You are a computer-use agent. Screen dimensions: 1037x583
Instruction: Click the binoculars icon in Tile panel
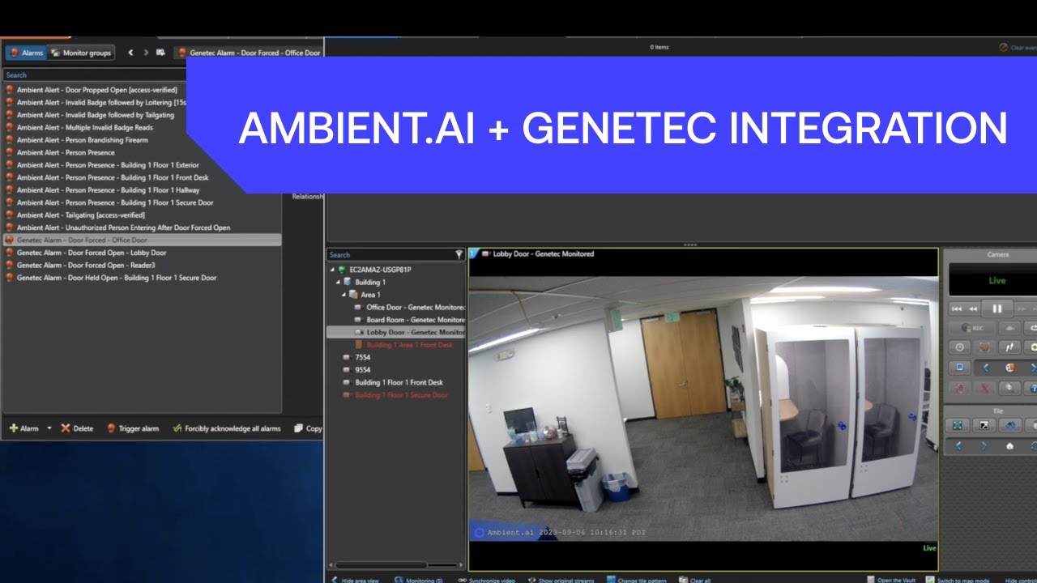click(1009, 425)
